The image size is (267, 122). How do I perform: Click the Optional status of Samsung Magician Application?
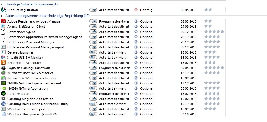tap(147, 99)
